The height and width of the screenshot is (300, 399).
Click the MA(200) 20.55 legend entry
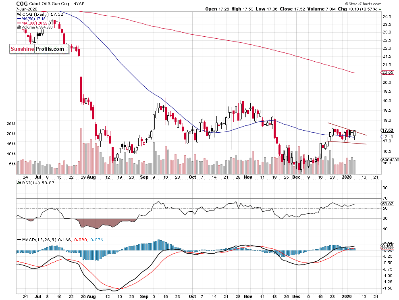click(34, 23)
